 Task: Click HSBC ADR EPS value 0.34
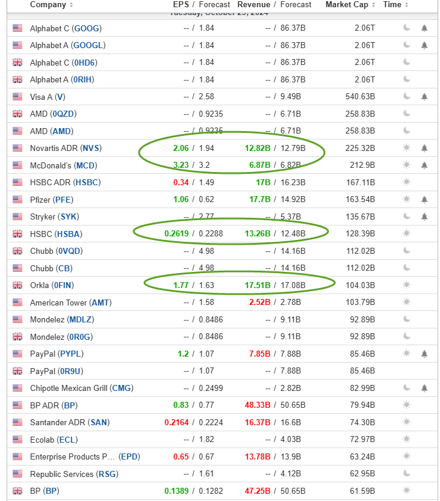(x=181, y=182)
